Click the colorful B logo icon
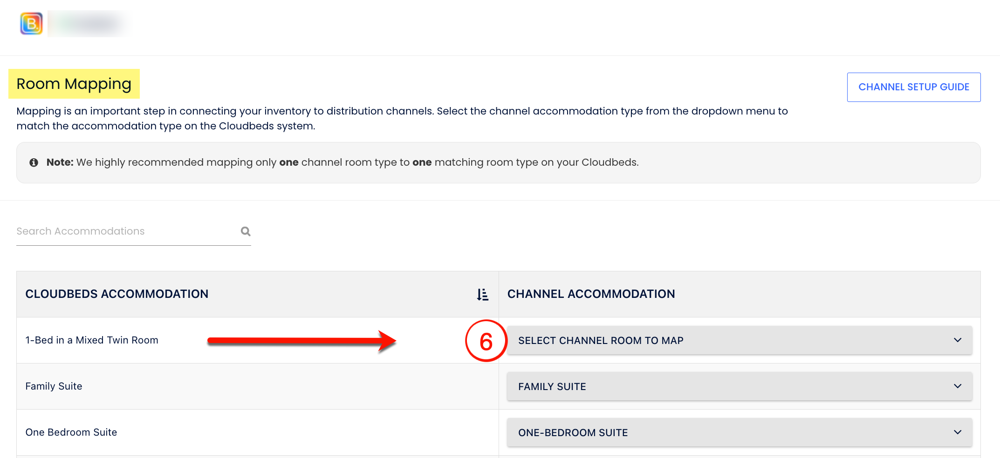The height and width of the screenshot is (458, 1000). 31,24
